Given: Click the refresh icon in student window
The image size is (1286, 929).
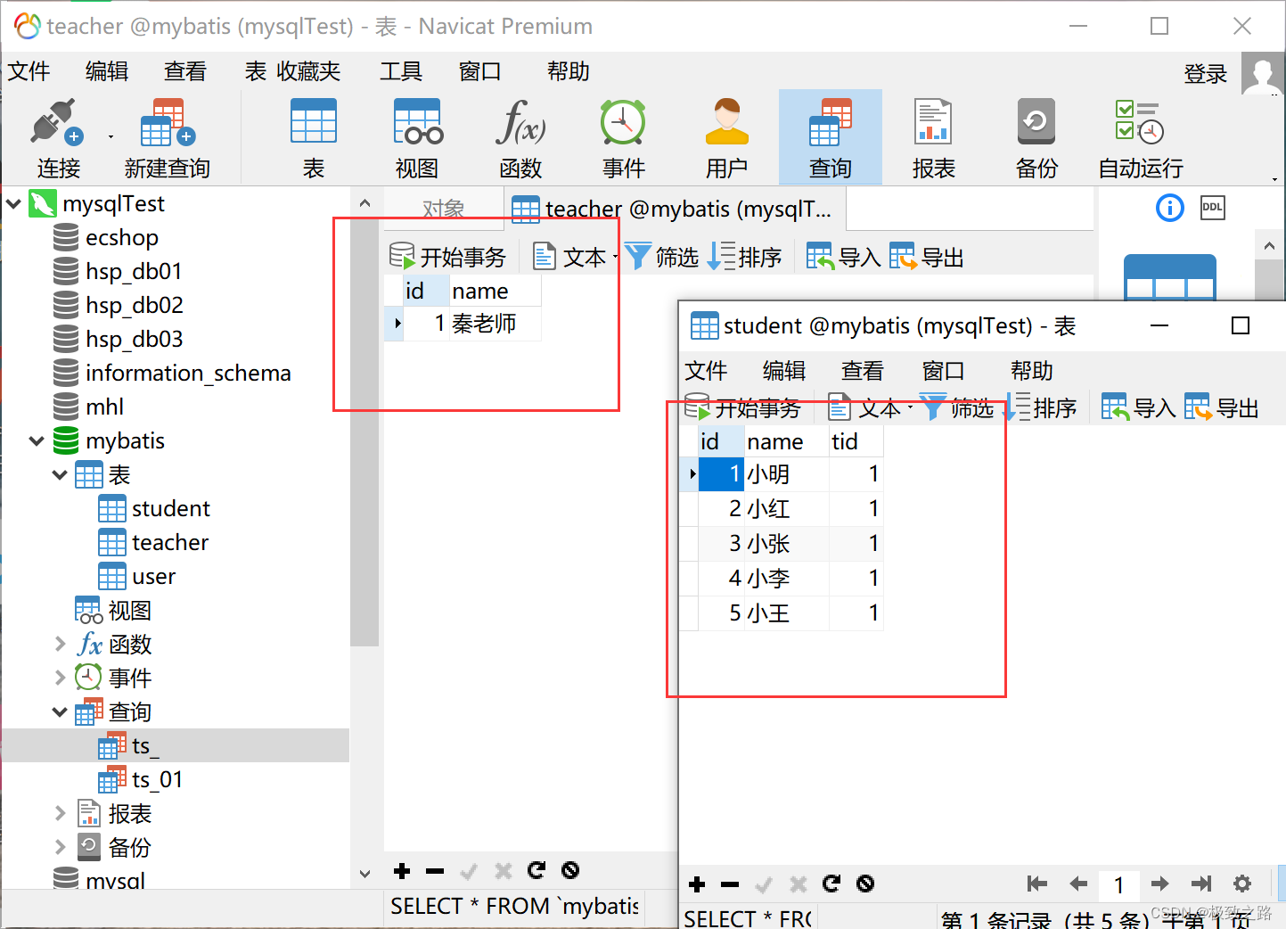Looking at the screenshot, I should (x=831, y=884).
